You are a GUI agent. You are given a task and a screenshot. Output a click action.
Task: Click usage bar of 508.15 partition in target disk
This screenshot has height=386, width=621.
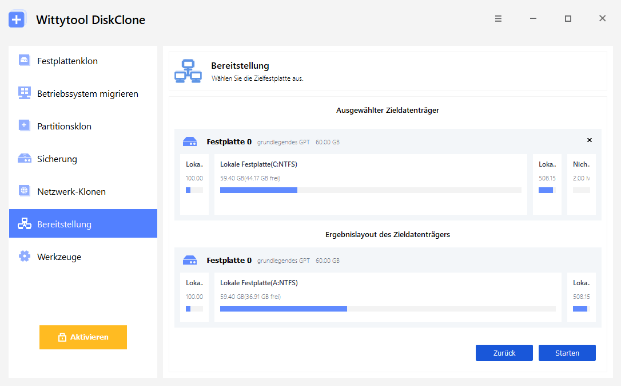point(547,190)
